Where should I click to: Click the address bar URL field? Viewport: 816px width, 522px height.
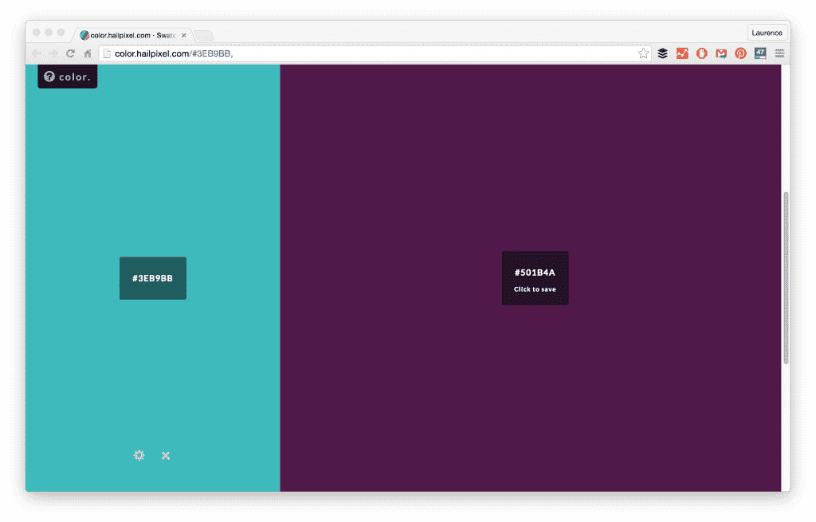click(319, 53)
